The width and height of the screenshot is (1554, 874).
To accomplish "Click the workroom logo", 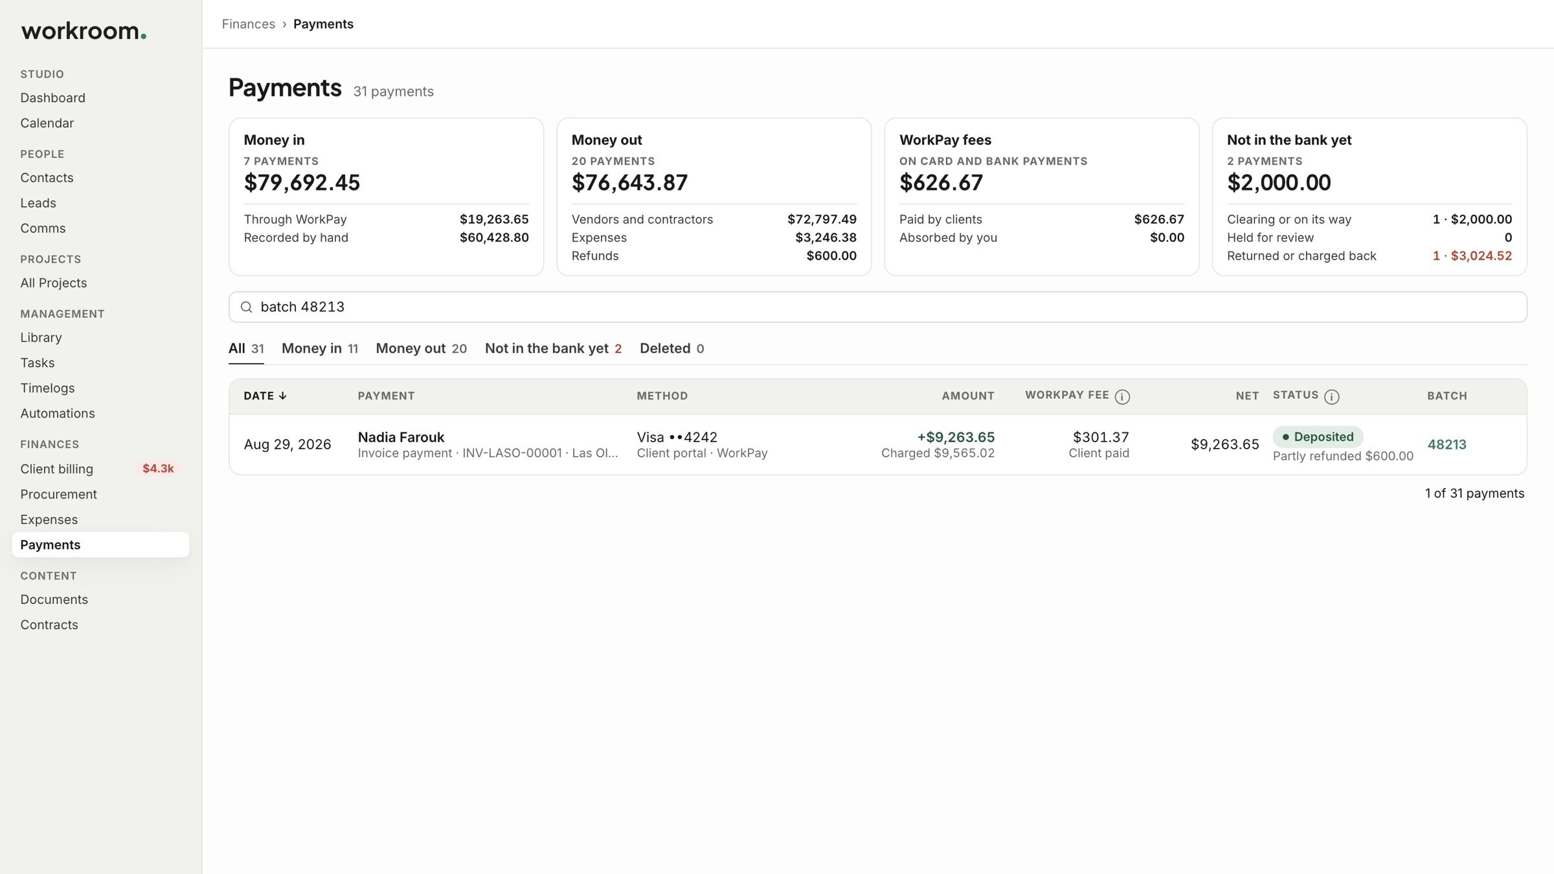I will [84, 31].
